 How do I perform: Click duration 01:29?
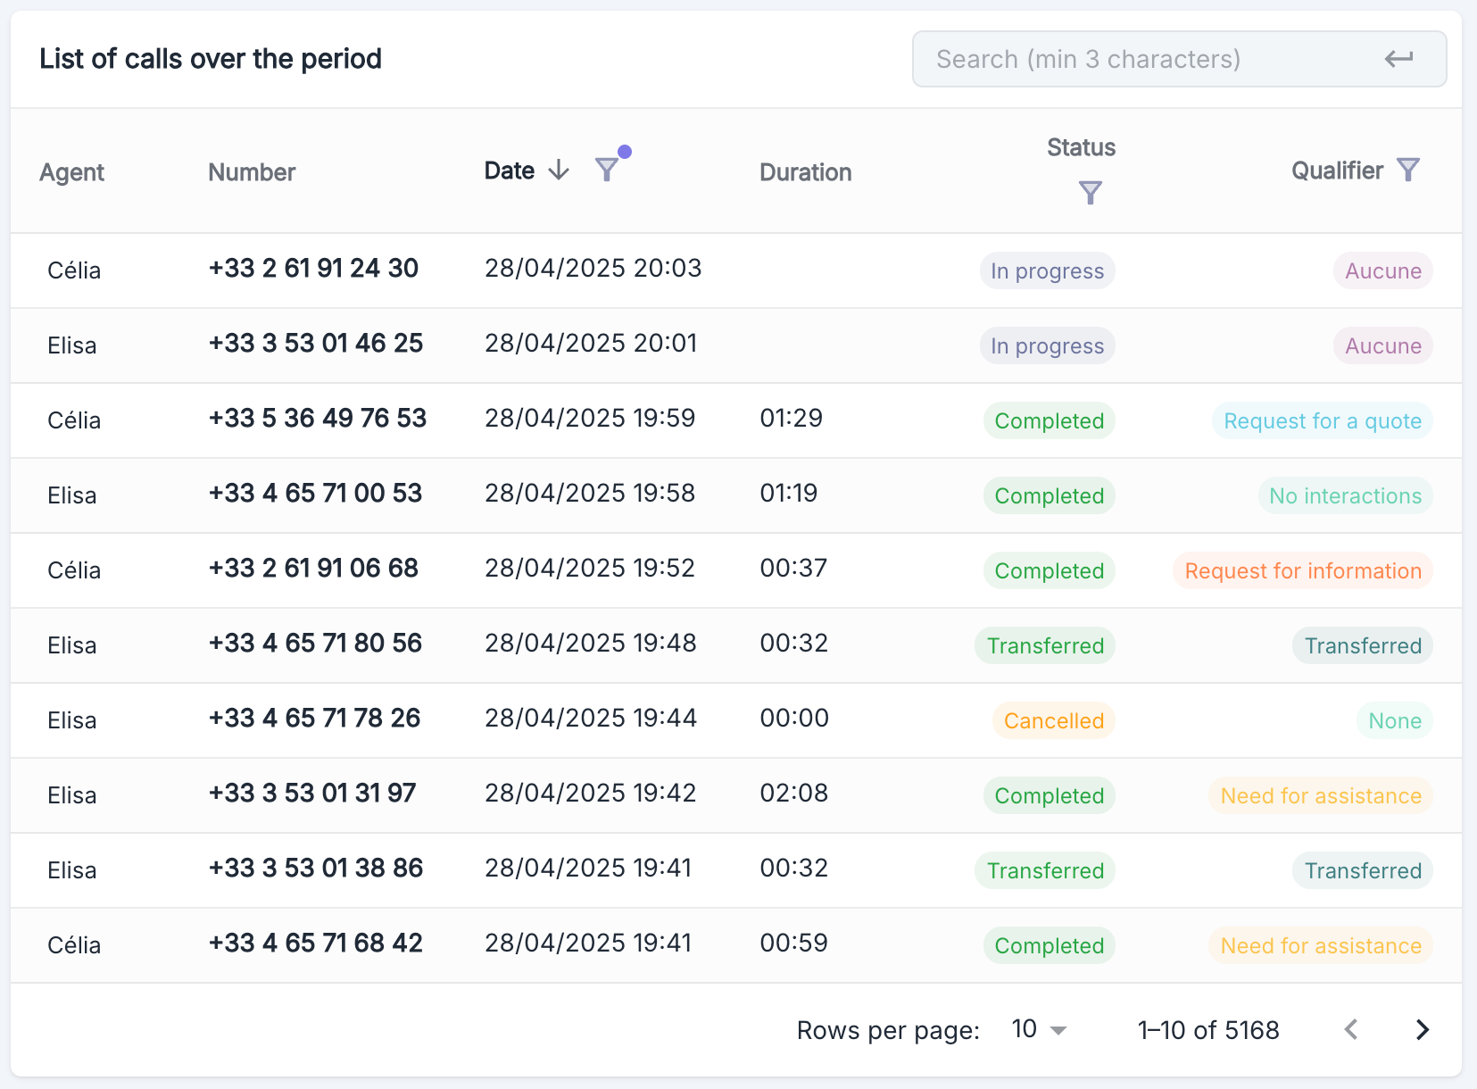pos(792,418)
